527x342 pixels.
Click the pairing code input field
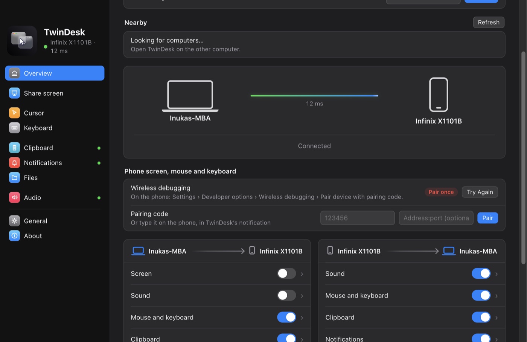[358, 218]
